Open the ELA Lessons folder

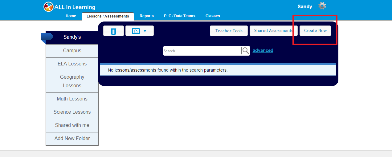pos(72,64)
